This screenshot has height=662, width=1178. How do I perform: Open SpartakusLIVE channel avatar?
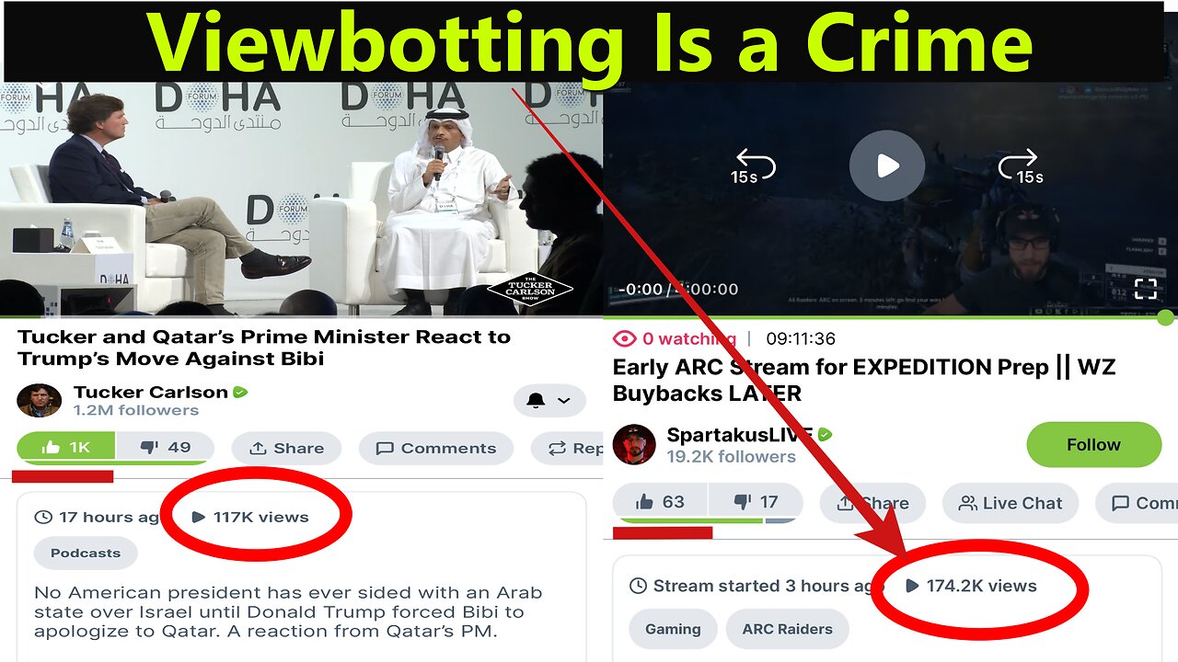pyautogui.click(x=634, y=445)
